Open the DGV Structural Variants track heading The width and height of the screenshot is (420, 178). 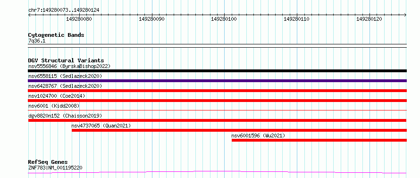pyautogui.click(x=66, y=60)
